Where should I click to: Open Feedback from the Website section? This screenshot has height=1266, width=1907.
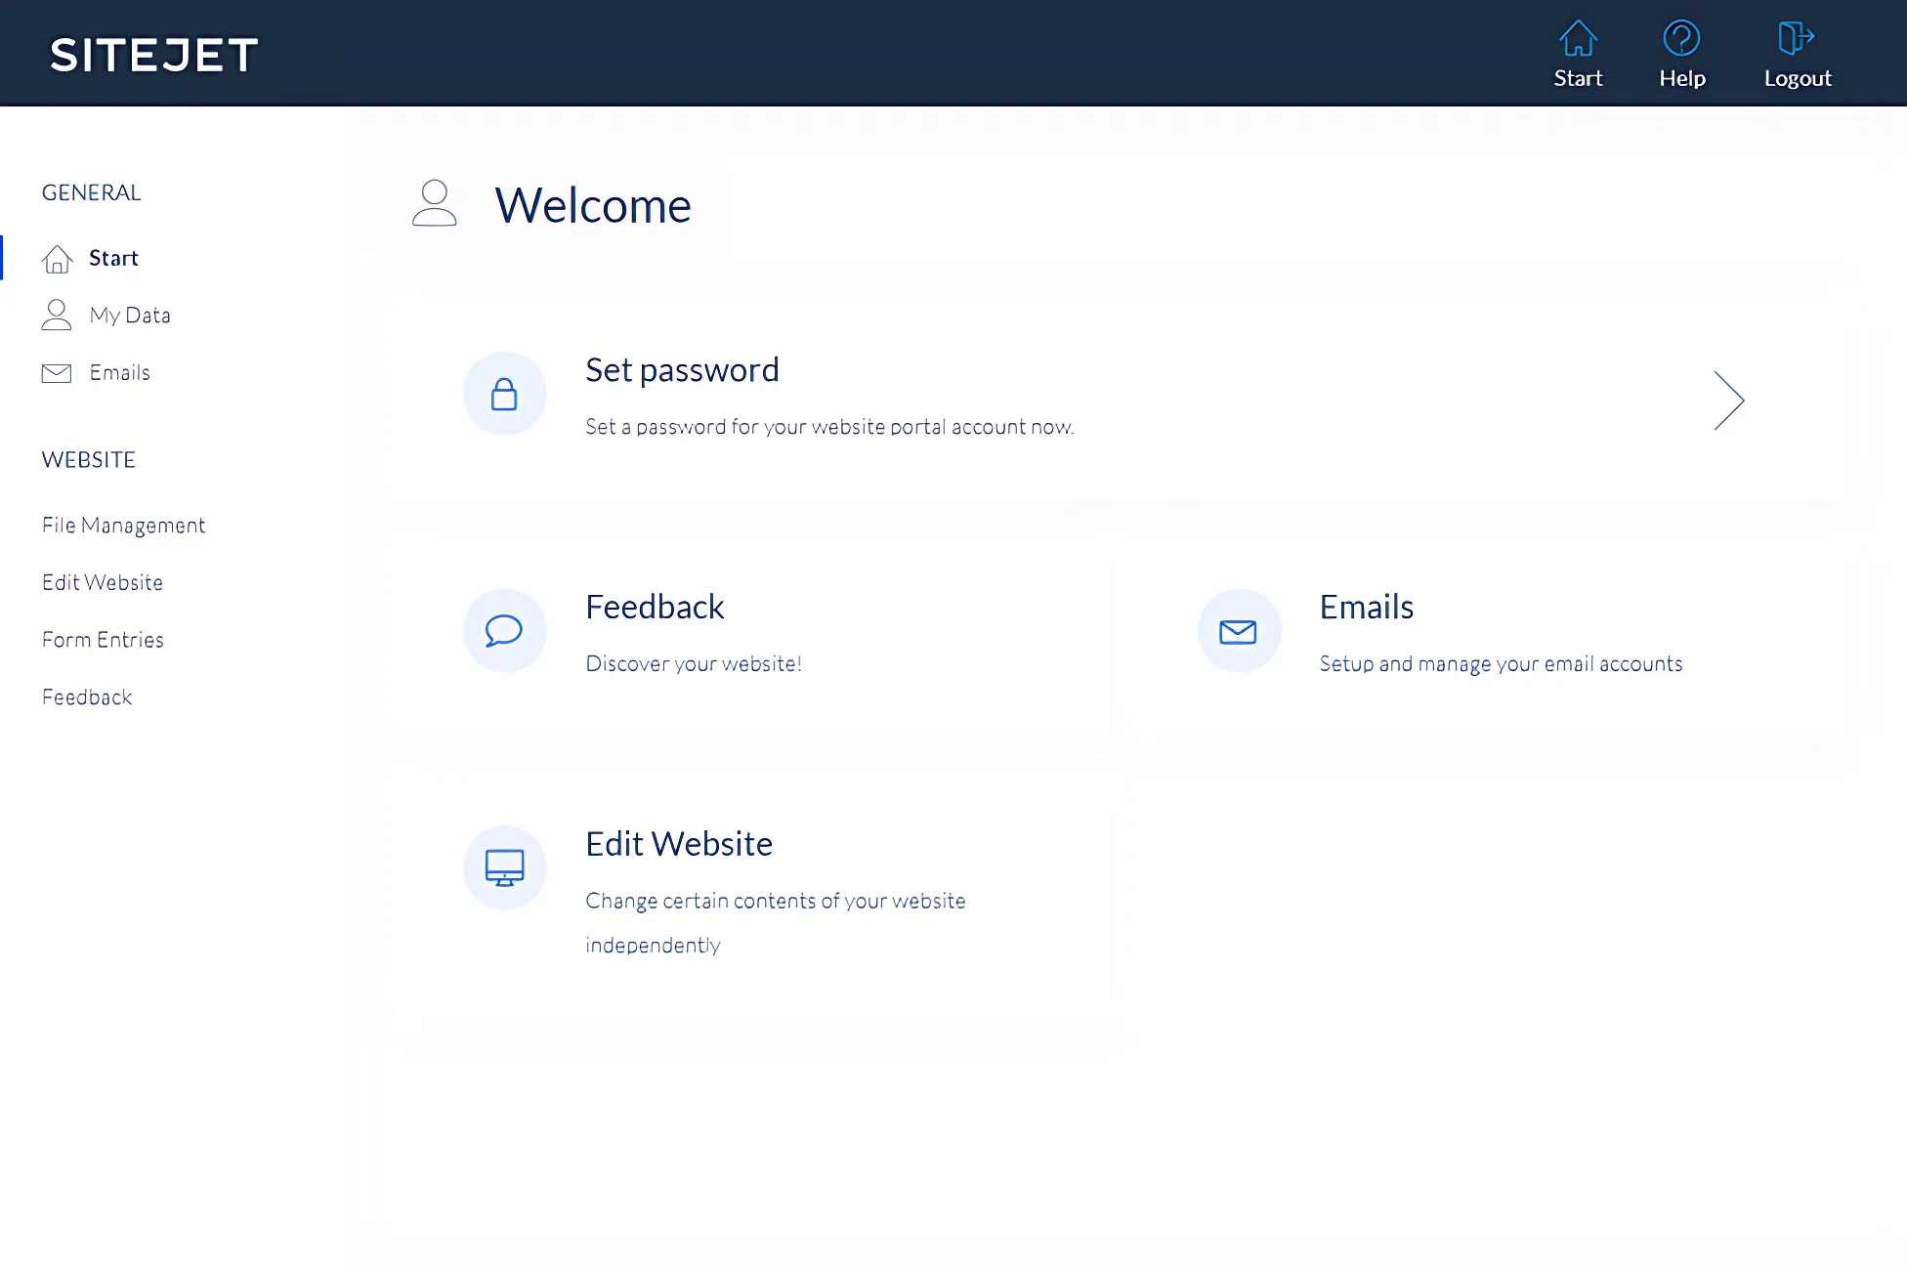[x=87, y=696]
